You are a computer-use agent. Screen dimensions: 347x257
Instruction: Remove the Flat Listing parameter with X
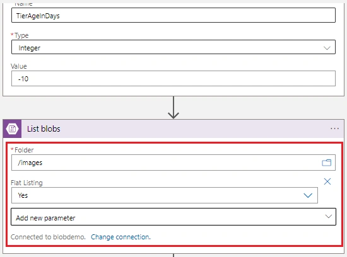tap(327, 181)
